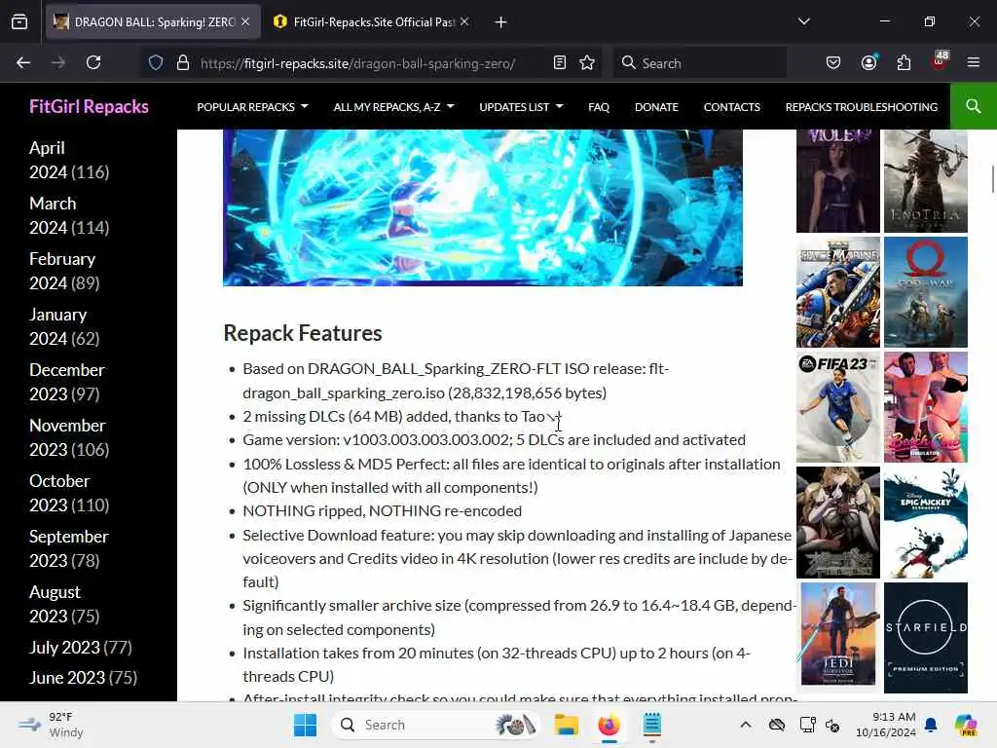The width and height of the screenshot is (997, 748).
Task: Open October 2023 archive link
Action: (59, 492)
